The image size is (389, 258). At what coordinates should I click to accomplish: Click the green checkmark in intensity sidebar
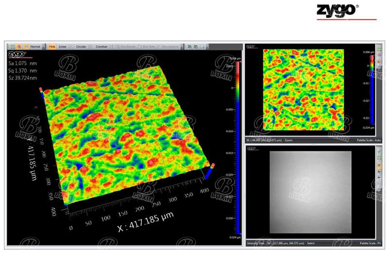(x=379, y=151)
